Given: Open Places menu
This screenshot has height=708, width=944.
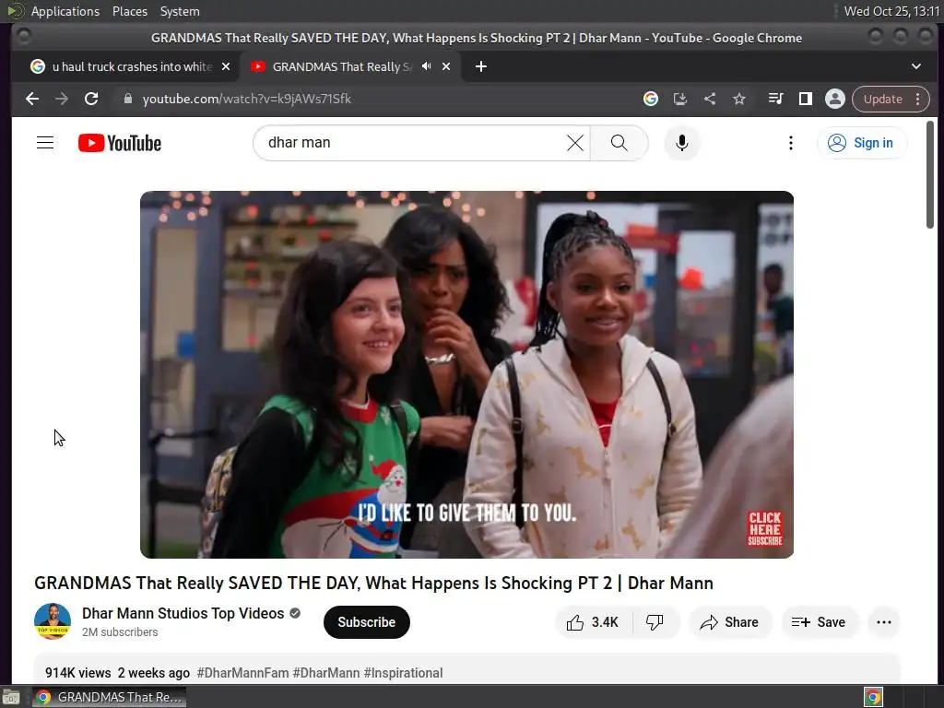Looking at the screenshot, I should (x=129, y=11).
